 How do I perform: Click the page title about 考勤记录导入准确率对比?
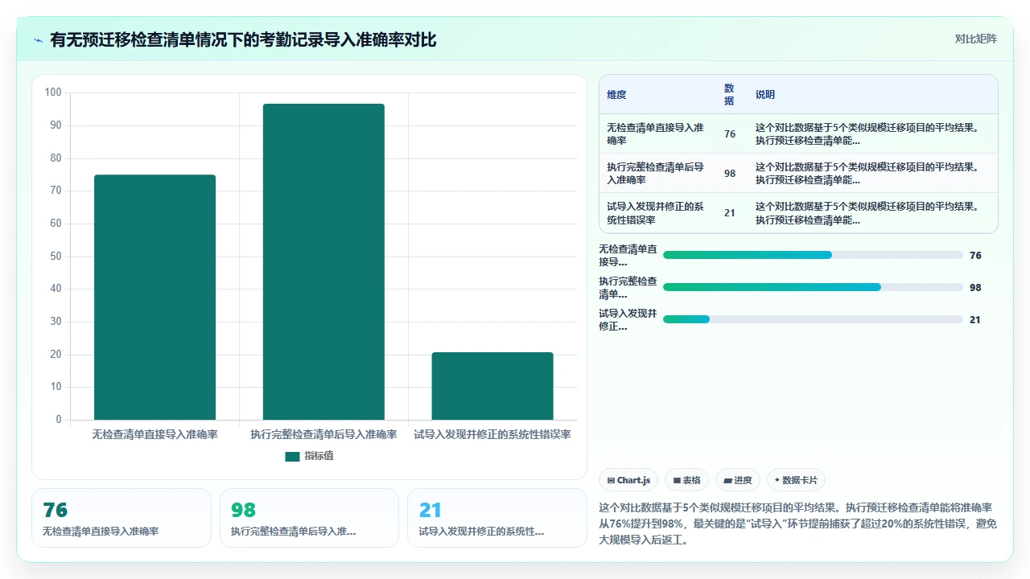click(x=243, y=39)
